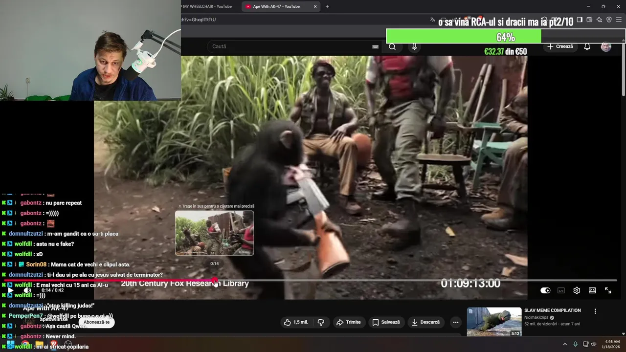Click the Salvează save button
626x352 pixels.
[386, 322]
